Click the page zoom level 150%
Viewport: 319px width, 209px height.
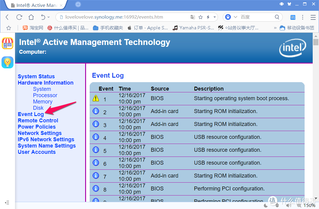pyautogui.click(x=309, y=205)
